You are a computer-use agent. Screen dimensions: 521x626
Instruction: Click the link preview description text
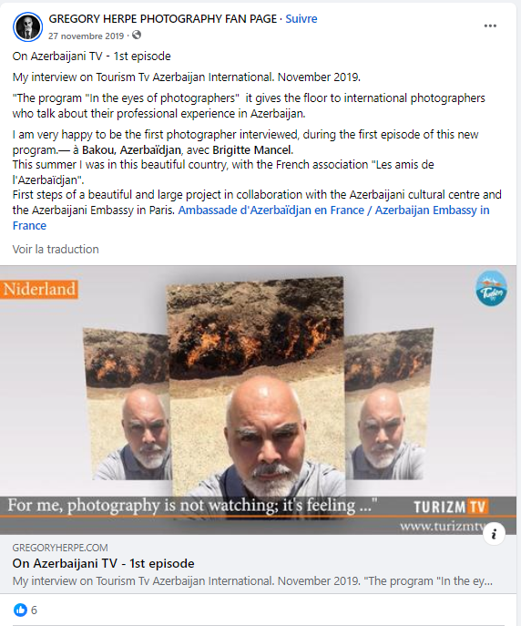coord(252,580)
